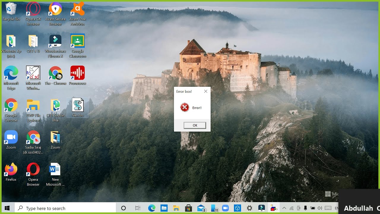Open 3D Viewer cube app on taskbar
The width and height of the screenshot is (380, 214).
(x=237, y=208)
